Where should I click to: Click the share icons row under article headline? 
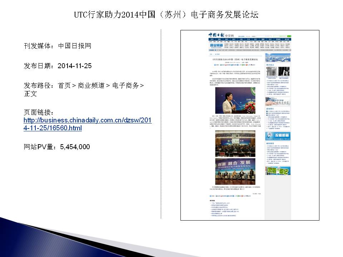tap(235, 65)
